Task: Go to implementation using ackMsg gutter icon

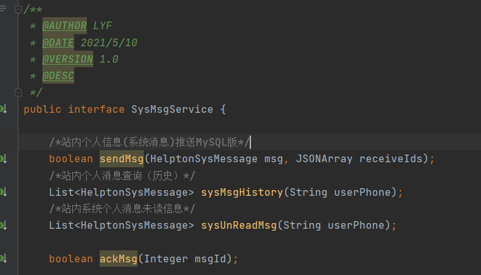Action: click(3, 259)
